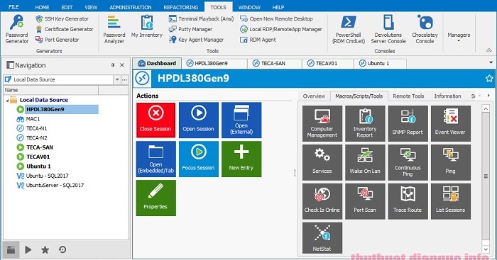
Task: Show opened sessions with play icon
Action: (28, 250)
